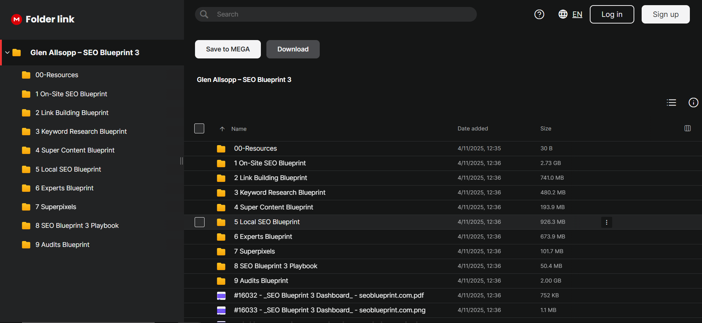Click folder icon of 9 Audits Blueprint row
Screen dimensions: 702x323
tap(221, 281)
